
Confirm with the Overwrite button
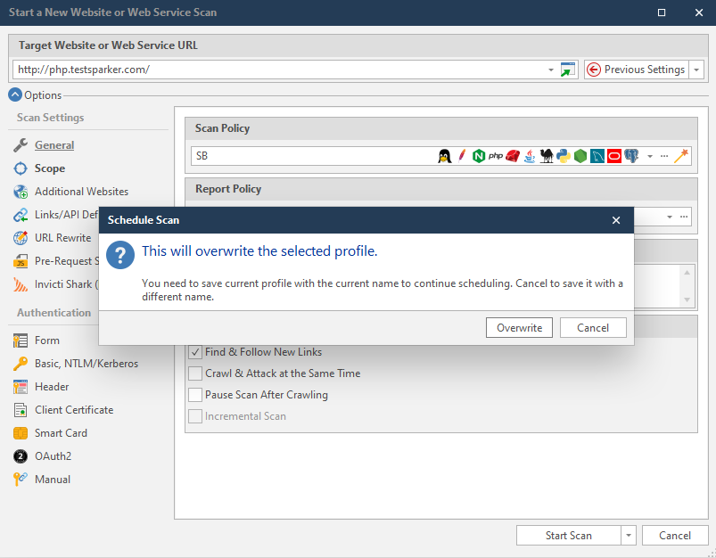coord(519,328)
